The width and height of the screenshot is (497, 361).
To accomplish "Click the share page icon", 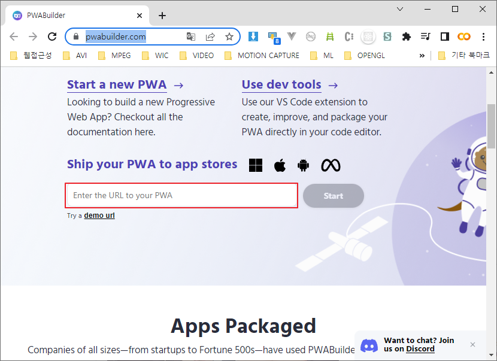I will 210,37.
